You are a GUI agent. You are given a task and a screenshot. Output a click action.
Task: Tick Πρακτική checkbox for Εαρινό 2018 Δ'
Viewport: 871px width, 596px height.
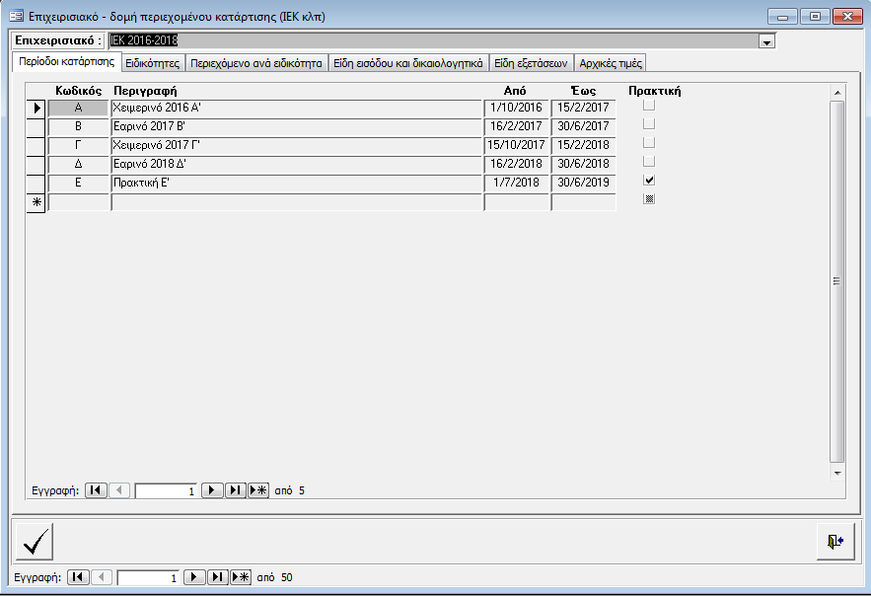[649, 162]
